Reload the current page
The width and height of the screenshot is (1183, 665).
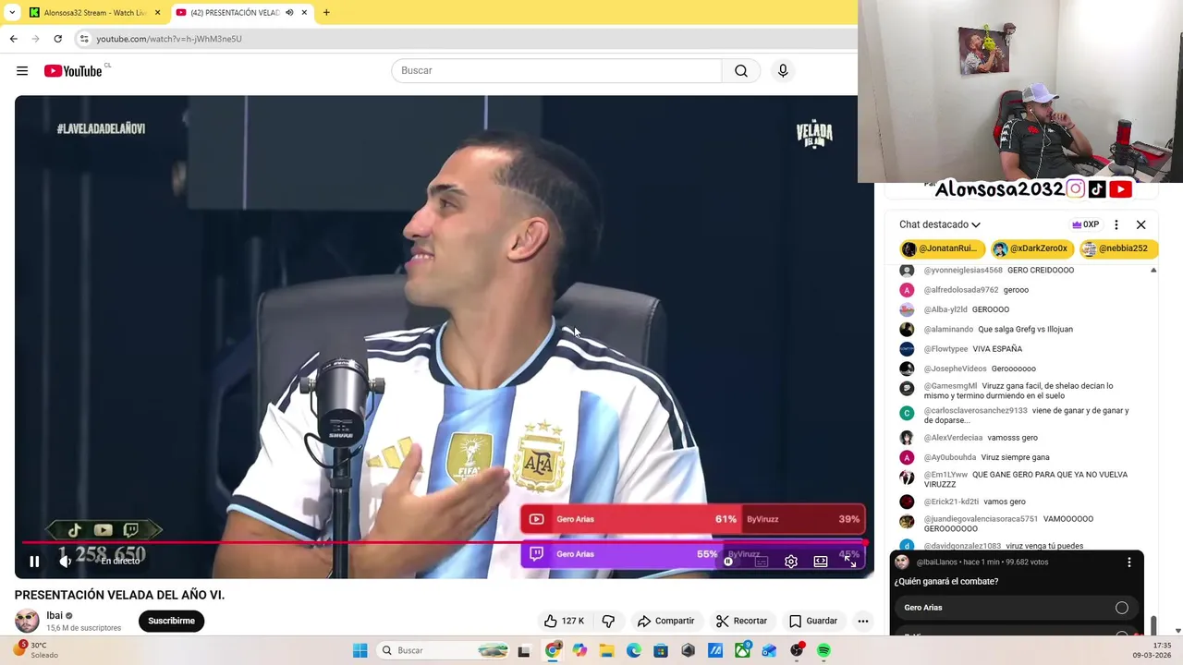[x=57, y=39]
